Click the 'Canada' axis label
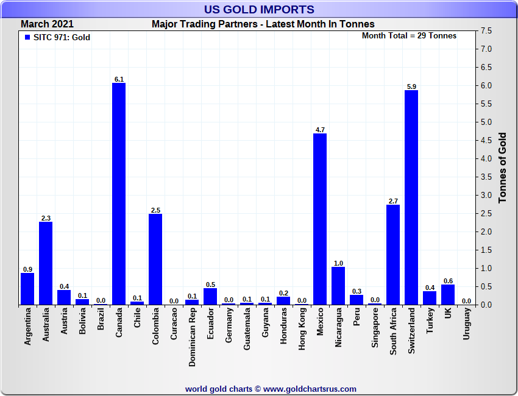Viewport: 518px width, 396px height. [x=119, y=323]
